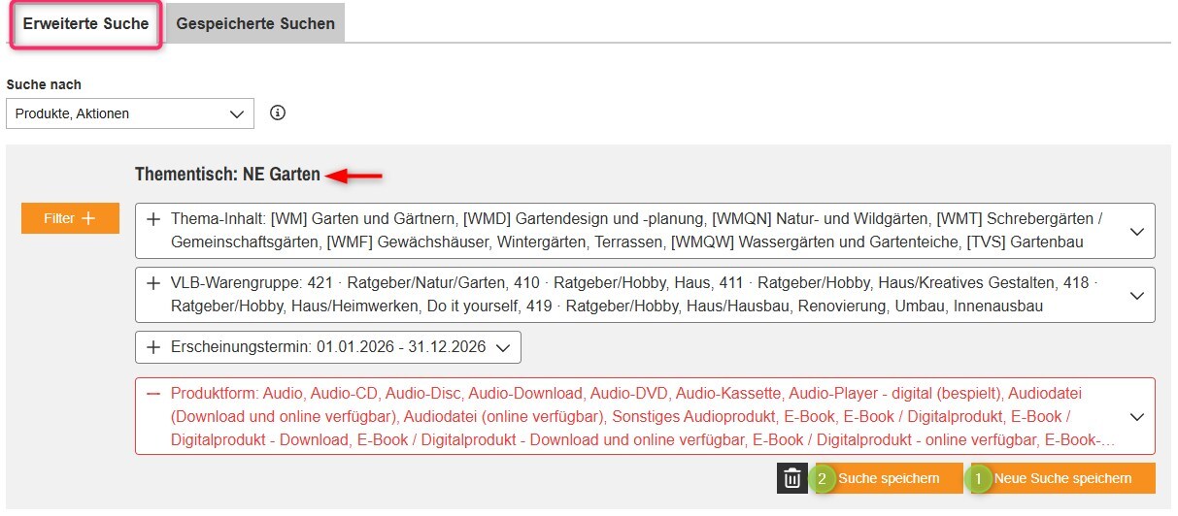Click the Thementisch: NE Garten heading
The width and height of the screenshot is (1178, 516).
(x=227, y=175)
